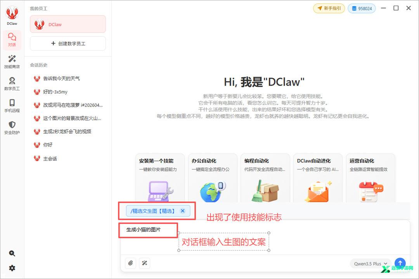Open the 安装第一个技能 card
Viewport: 419px width, 279px height.
pos(160,177)
